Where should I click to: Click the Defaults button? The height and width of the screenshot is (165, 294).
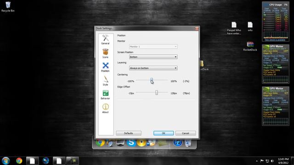click(129, 133)
